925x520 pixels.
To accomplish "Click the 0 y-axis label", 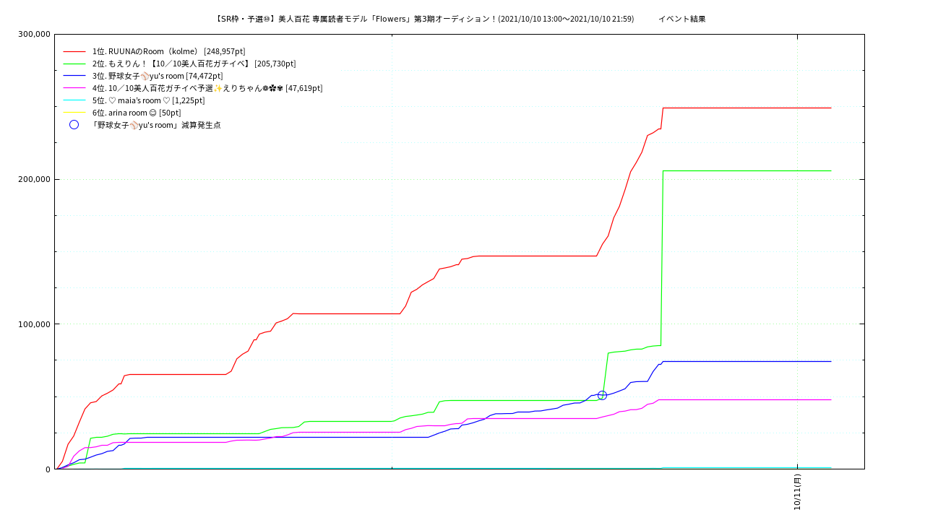I will 48,469.
